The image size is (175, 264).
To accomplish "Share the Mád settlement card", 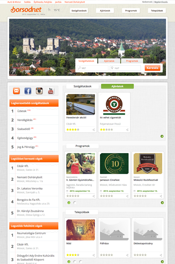I will point(94,255).
